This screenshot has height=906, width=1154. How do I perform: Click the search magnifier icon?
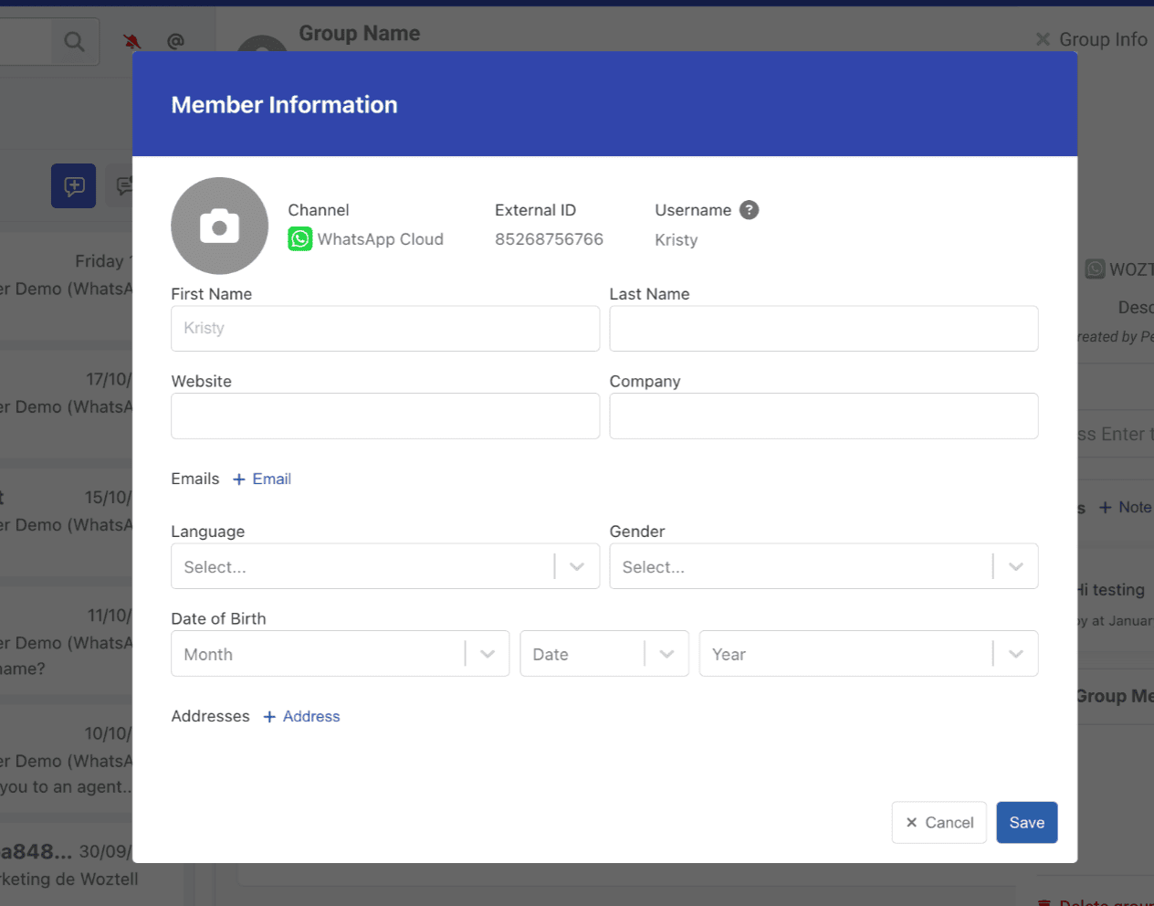pyautogui.click(x=74, y=41)
